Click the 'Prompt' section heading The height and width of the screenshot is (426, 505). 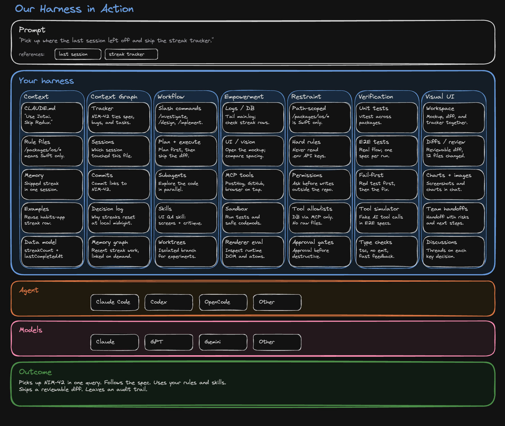(32, 30)
